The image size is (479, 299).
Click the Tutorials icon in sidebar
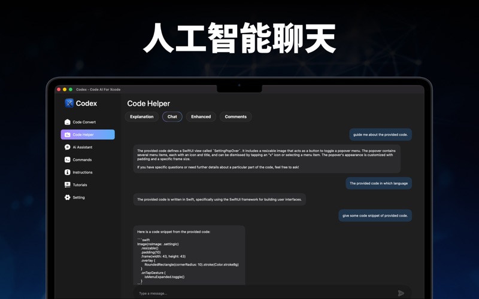click(x=68, y=185)
